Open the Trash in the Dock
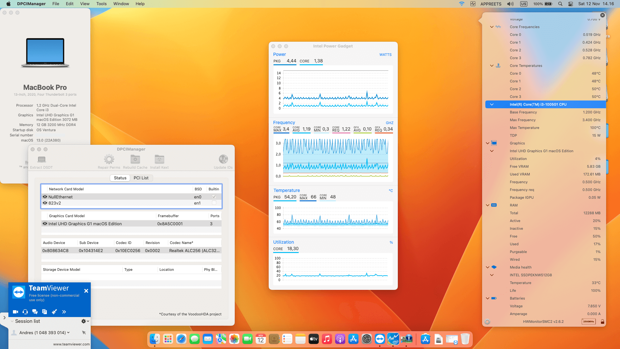620x349 pixels. coord(465,339)
